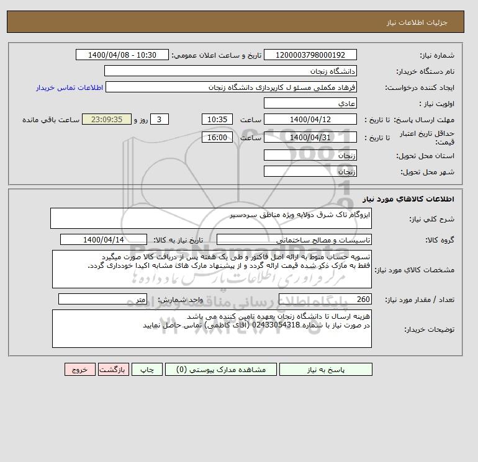Image resolution: width=478 pixels, height=462 pixels.
Task: Open اطلاعات تماس خریدار link
Action: (70, 87)
